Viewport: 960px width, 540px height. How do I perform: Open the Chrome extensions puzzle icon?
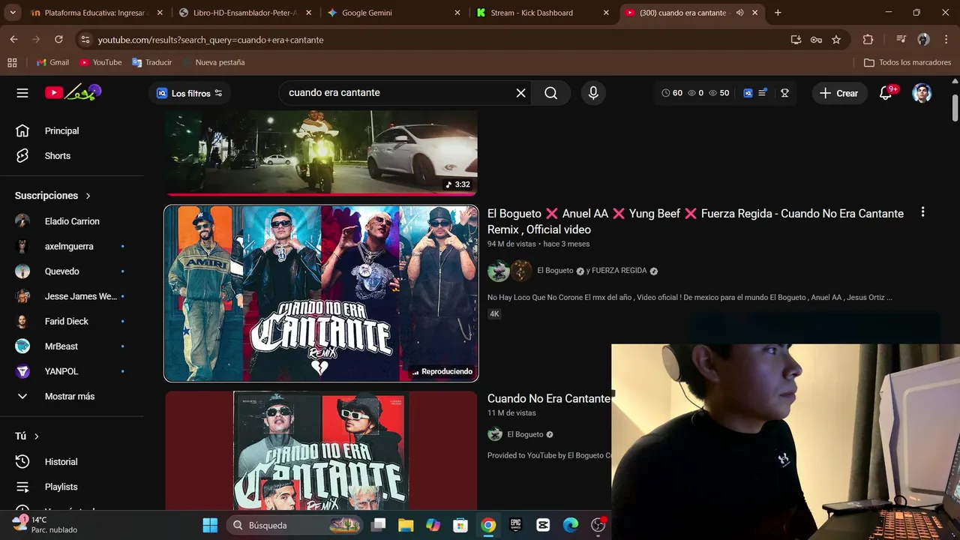coord(868,40)
